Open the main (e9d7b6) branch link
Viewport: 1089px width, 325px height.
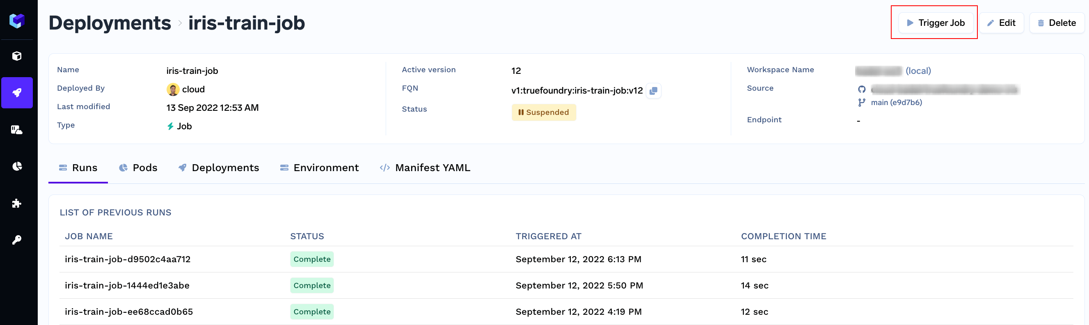[x=896, y=102]
